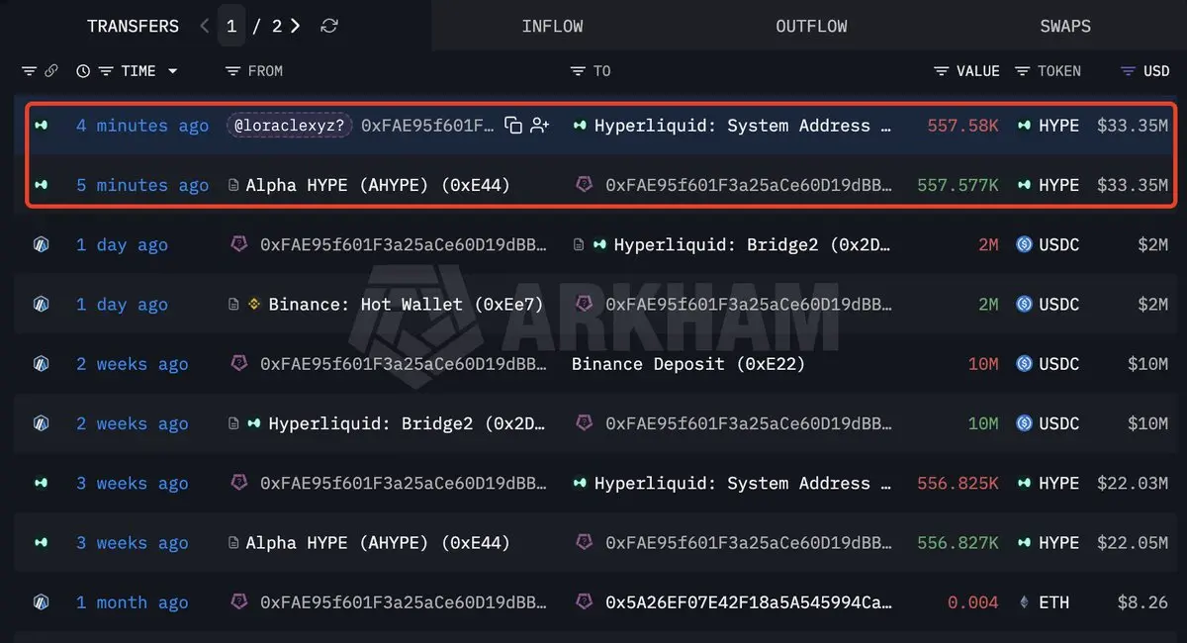This screenshot has height=643, width=1187.
Task: Open Alpha HYPE (AHYPE) sender, 5 minutes ago
Action: [x=378, y=185]
